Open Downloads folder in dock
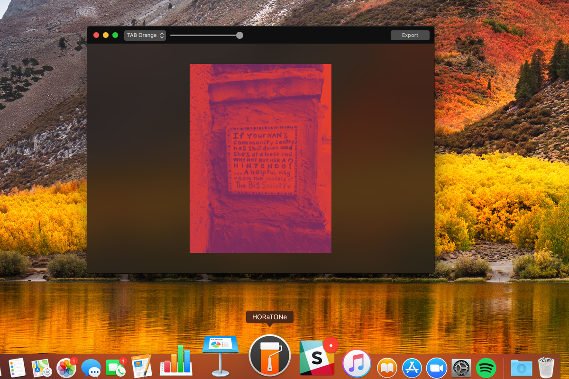This screenshot has width=569, height=379. click(521, 368)
